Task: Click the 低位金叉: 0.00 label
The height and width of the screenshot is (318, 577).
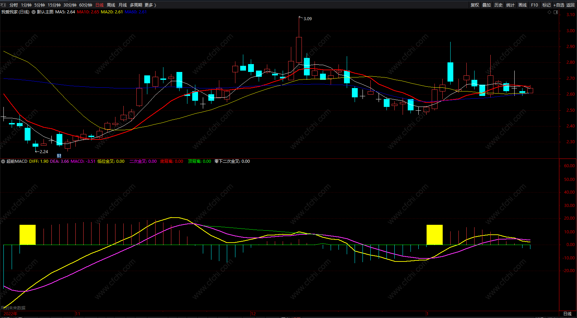Action: [111, 161]
